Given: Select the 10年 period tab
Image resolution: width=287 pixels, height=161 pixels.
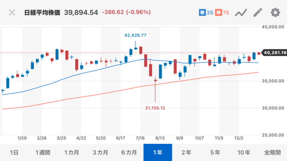Looking at the screenshot, I should (244, 152).
